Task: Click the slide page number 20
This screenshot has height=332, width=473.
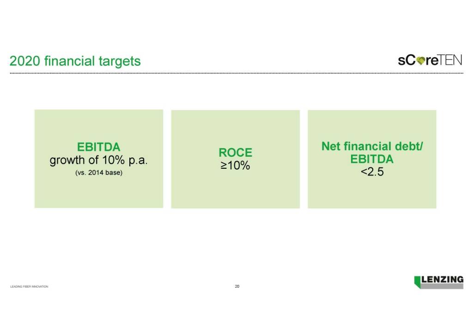Action: coord(237,286)
